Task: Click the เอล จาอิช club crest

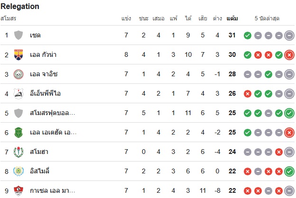Action: (18, 74)
